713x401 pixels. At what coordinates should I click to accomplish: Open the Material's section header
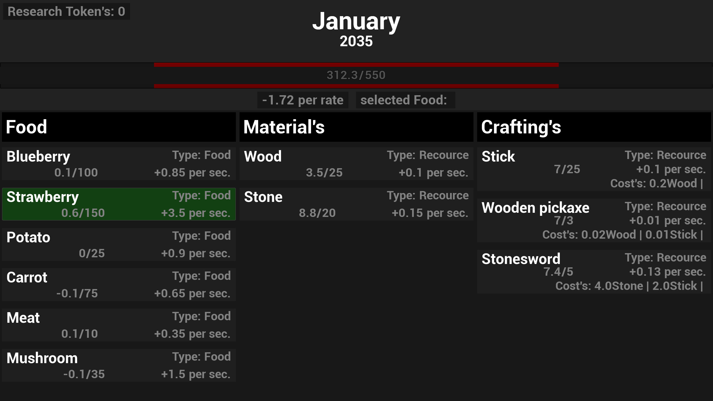click(x=356, y=128)
